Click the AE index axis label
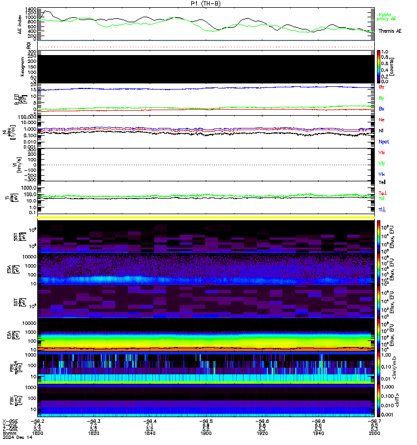The image size is (417, 445). 19,24
